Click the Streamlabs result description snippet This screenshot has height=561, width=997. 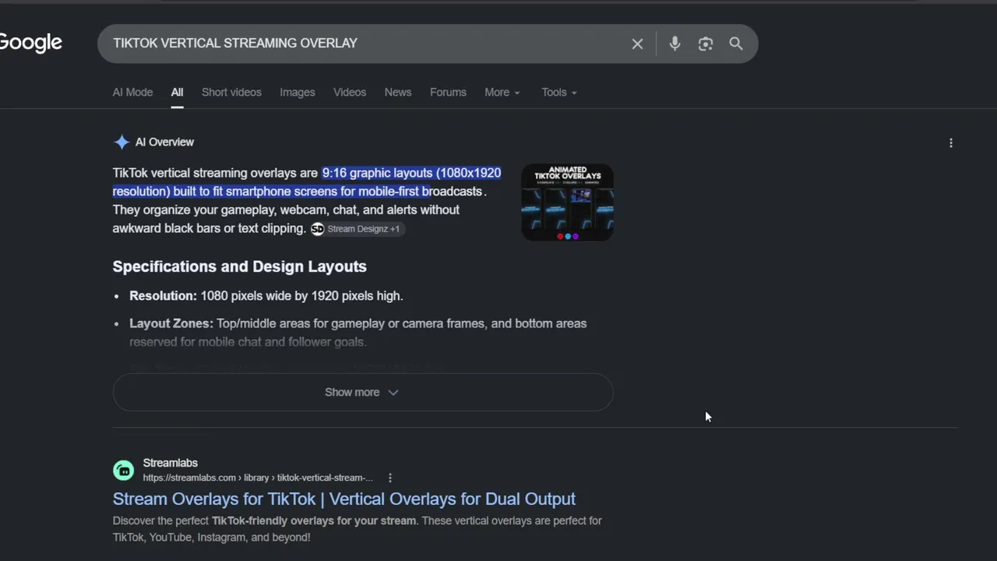click(357, 528)
